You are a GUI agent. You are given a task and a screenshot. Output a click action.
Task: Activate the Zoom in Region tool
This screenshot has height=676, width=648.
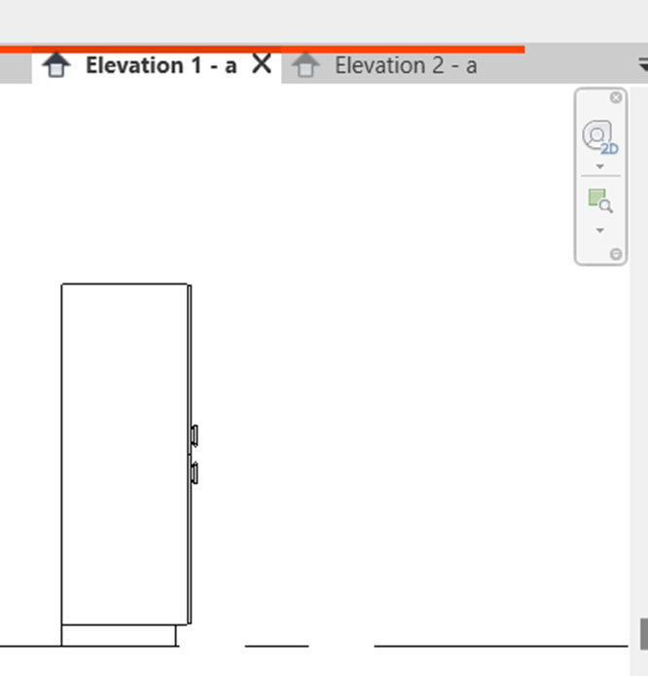coord(600,201)
